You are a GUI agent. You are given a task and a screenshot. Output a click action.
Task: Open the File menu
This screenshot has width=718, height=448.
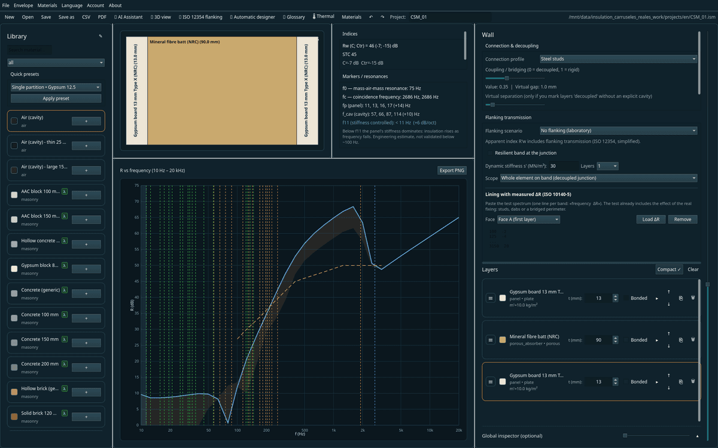coord(6,5)
